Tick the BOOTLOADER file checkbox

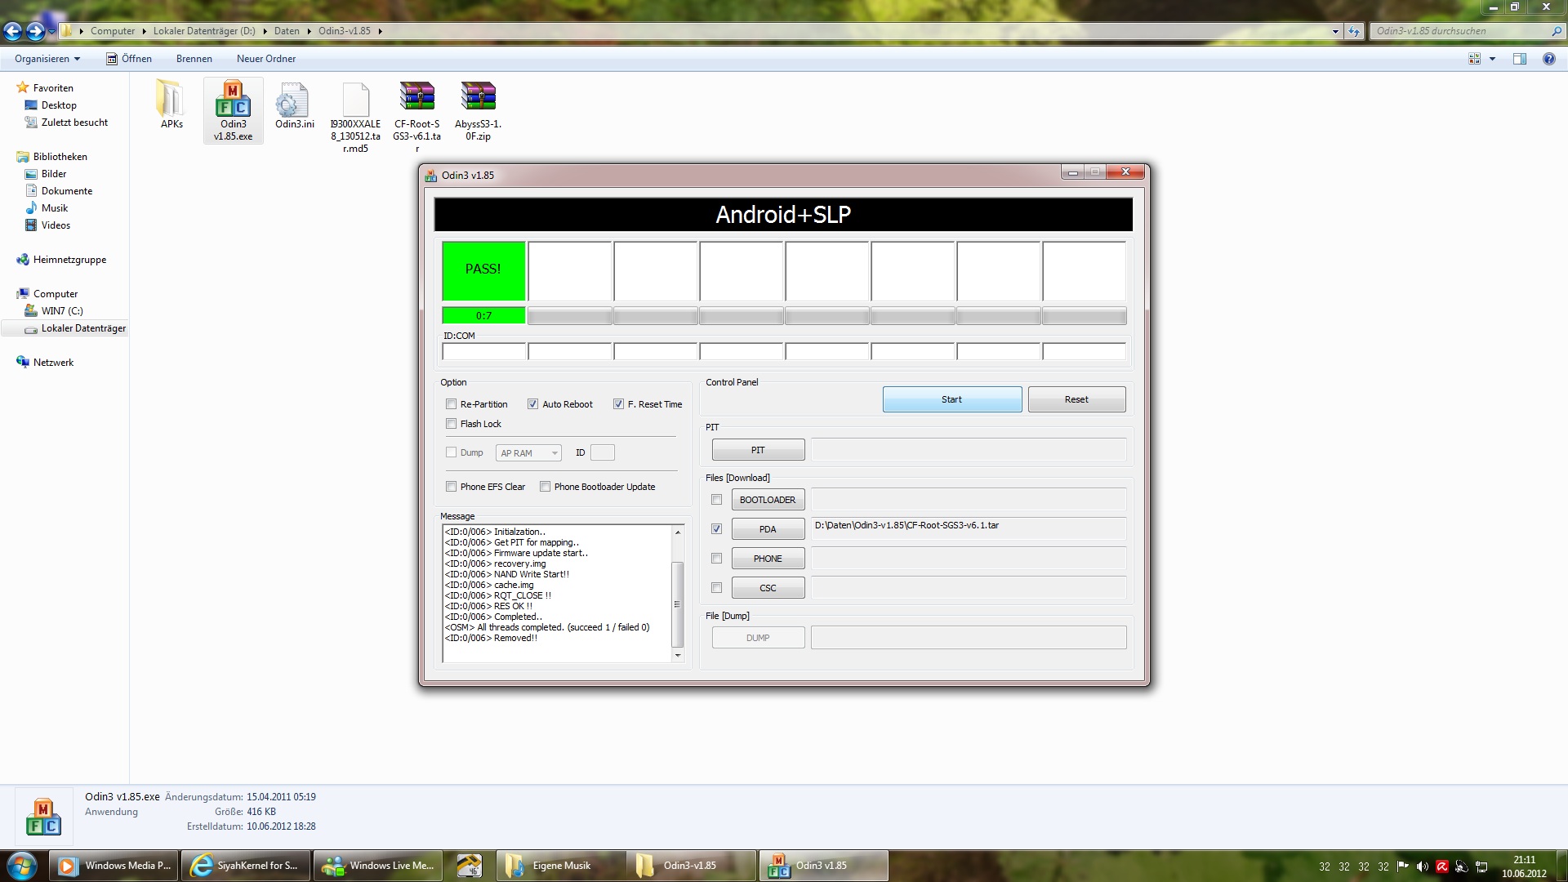pyautogui.click(x=716, y=500)
